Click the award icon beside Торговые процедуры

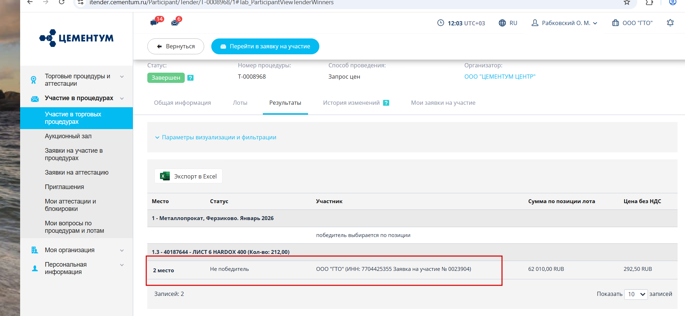[34, 80]
